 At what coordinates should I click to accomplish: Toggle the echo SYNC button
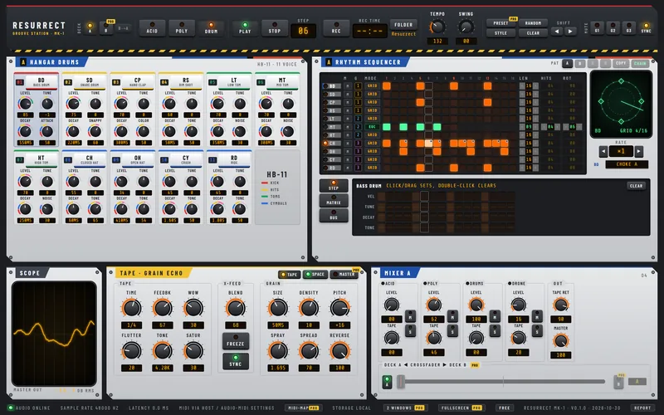pos(236,361)
